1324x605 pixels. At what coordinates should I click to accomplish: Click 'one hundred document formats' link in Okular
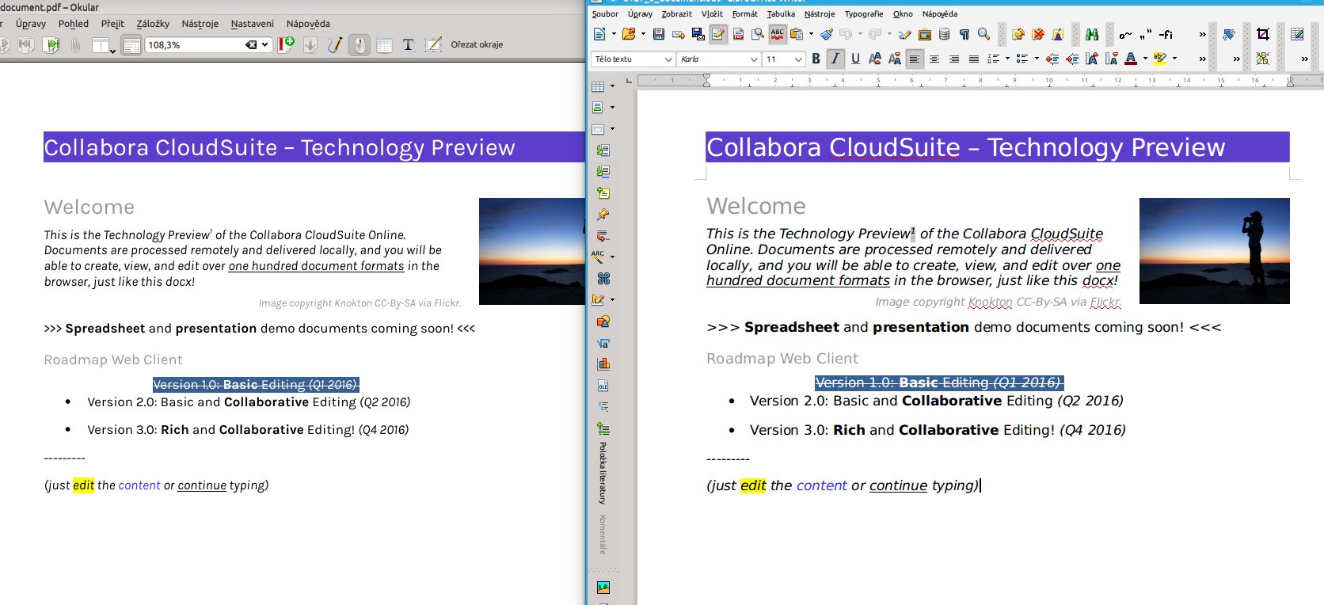(x=317, y=266)
